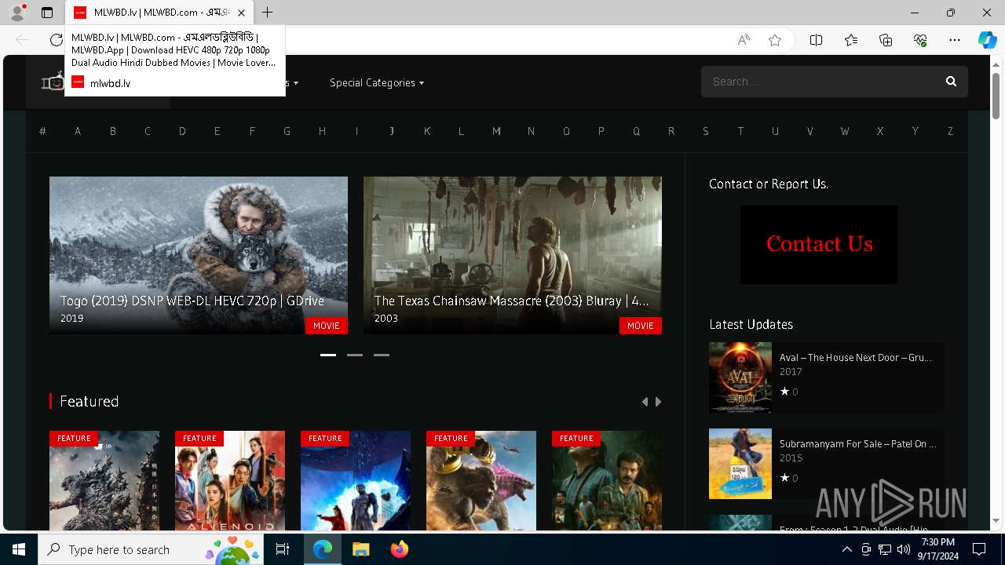Filter titles by letter T
Image resolution: width=1005 pixels, height=565 pixels.
coord(740,131)
